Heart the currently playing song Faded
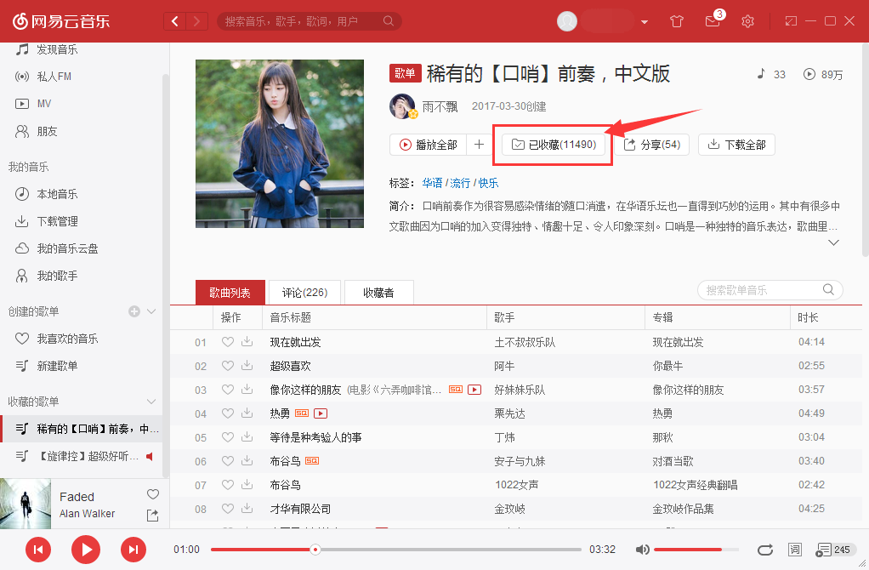The width and height of the screenshot is (869, 570). pos(152,493)
